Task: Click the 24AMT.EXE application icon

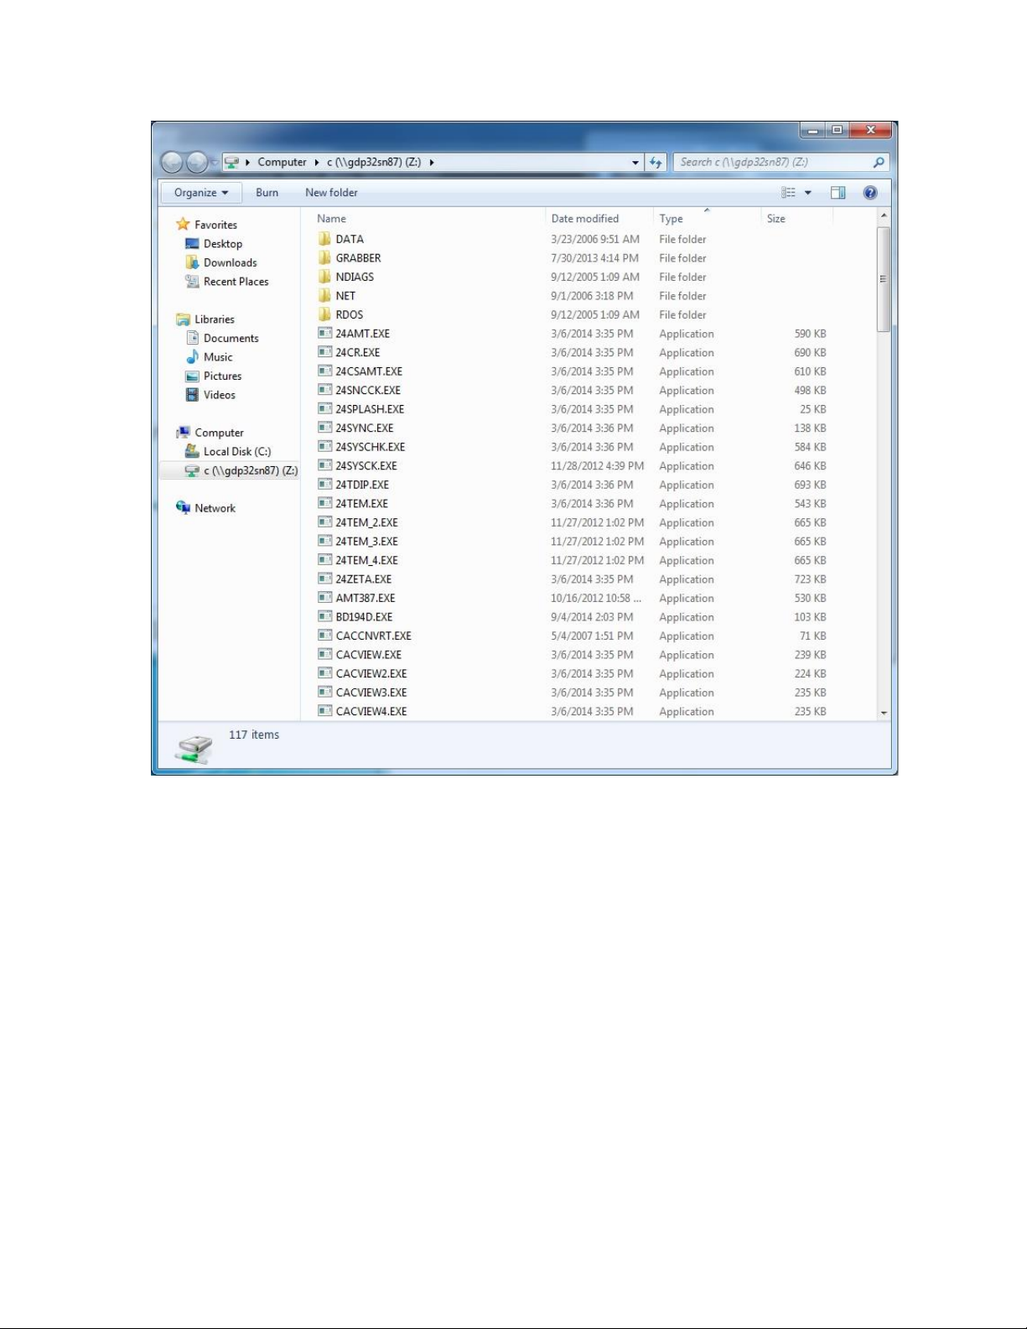Action: click(324, 334)
